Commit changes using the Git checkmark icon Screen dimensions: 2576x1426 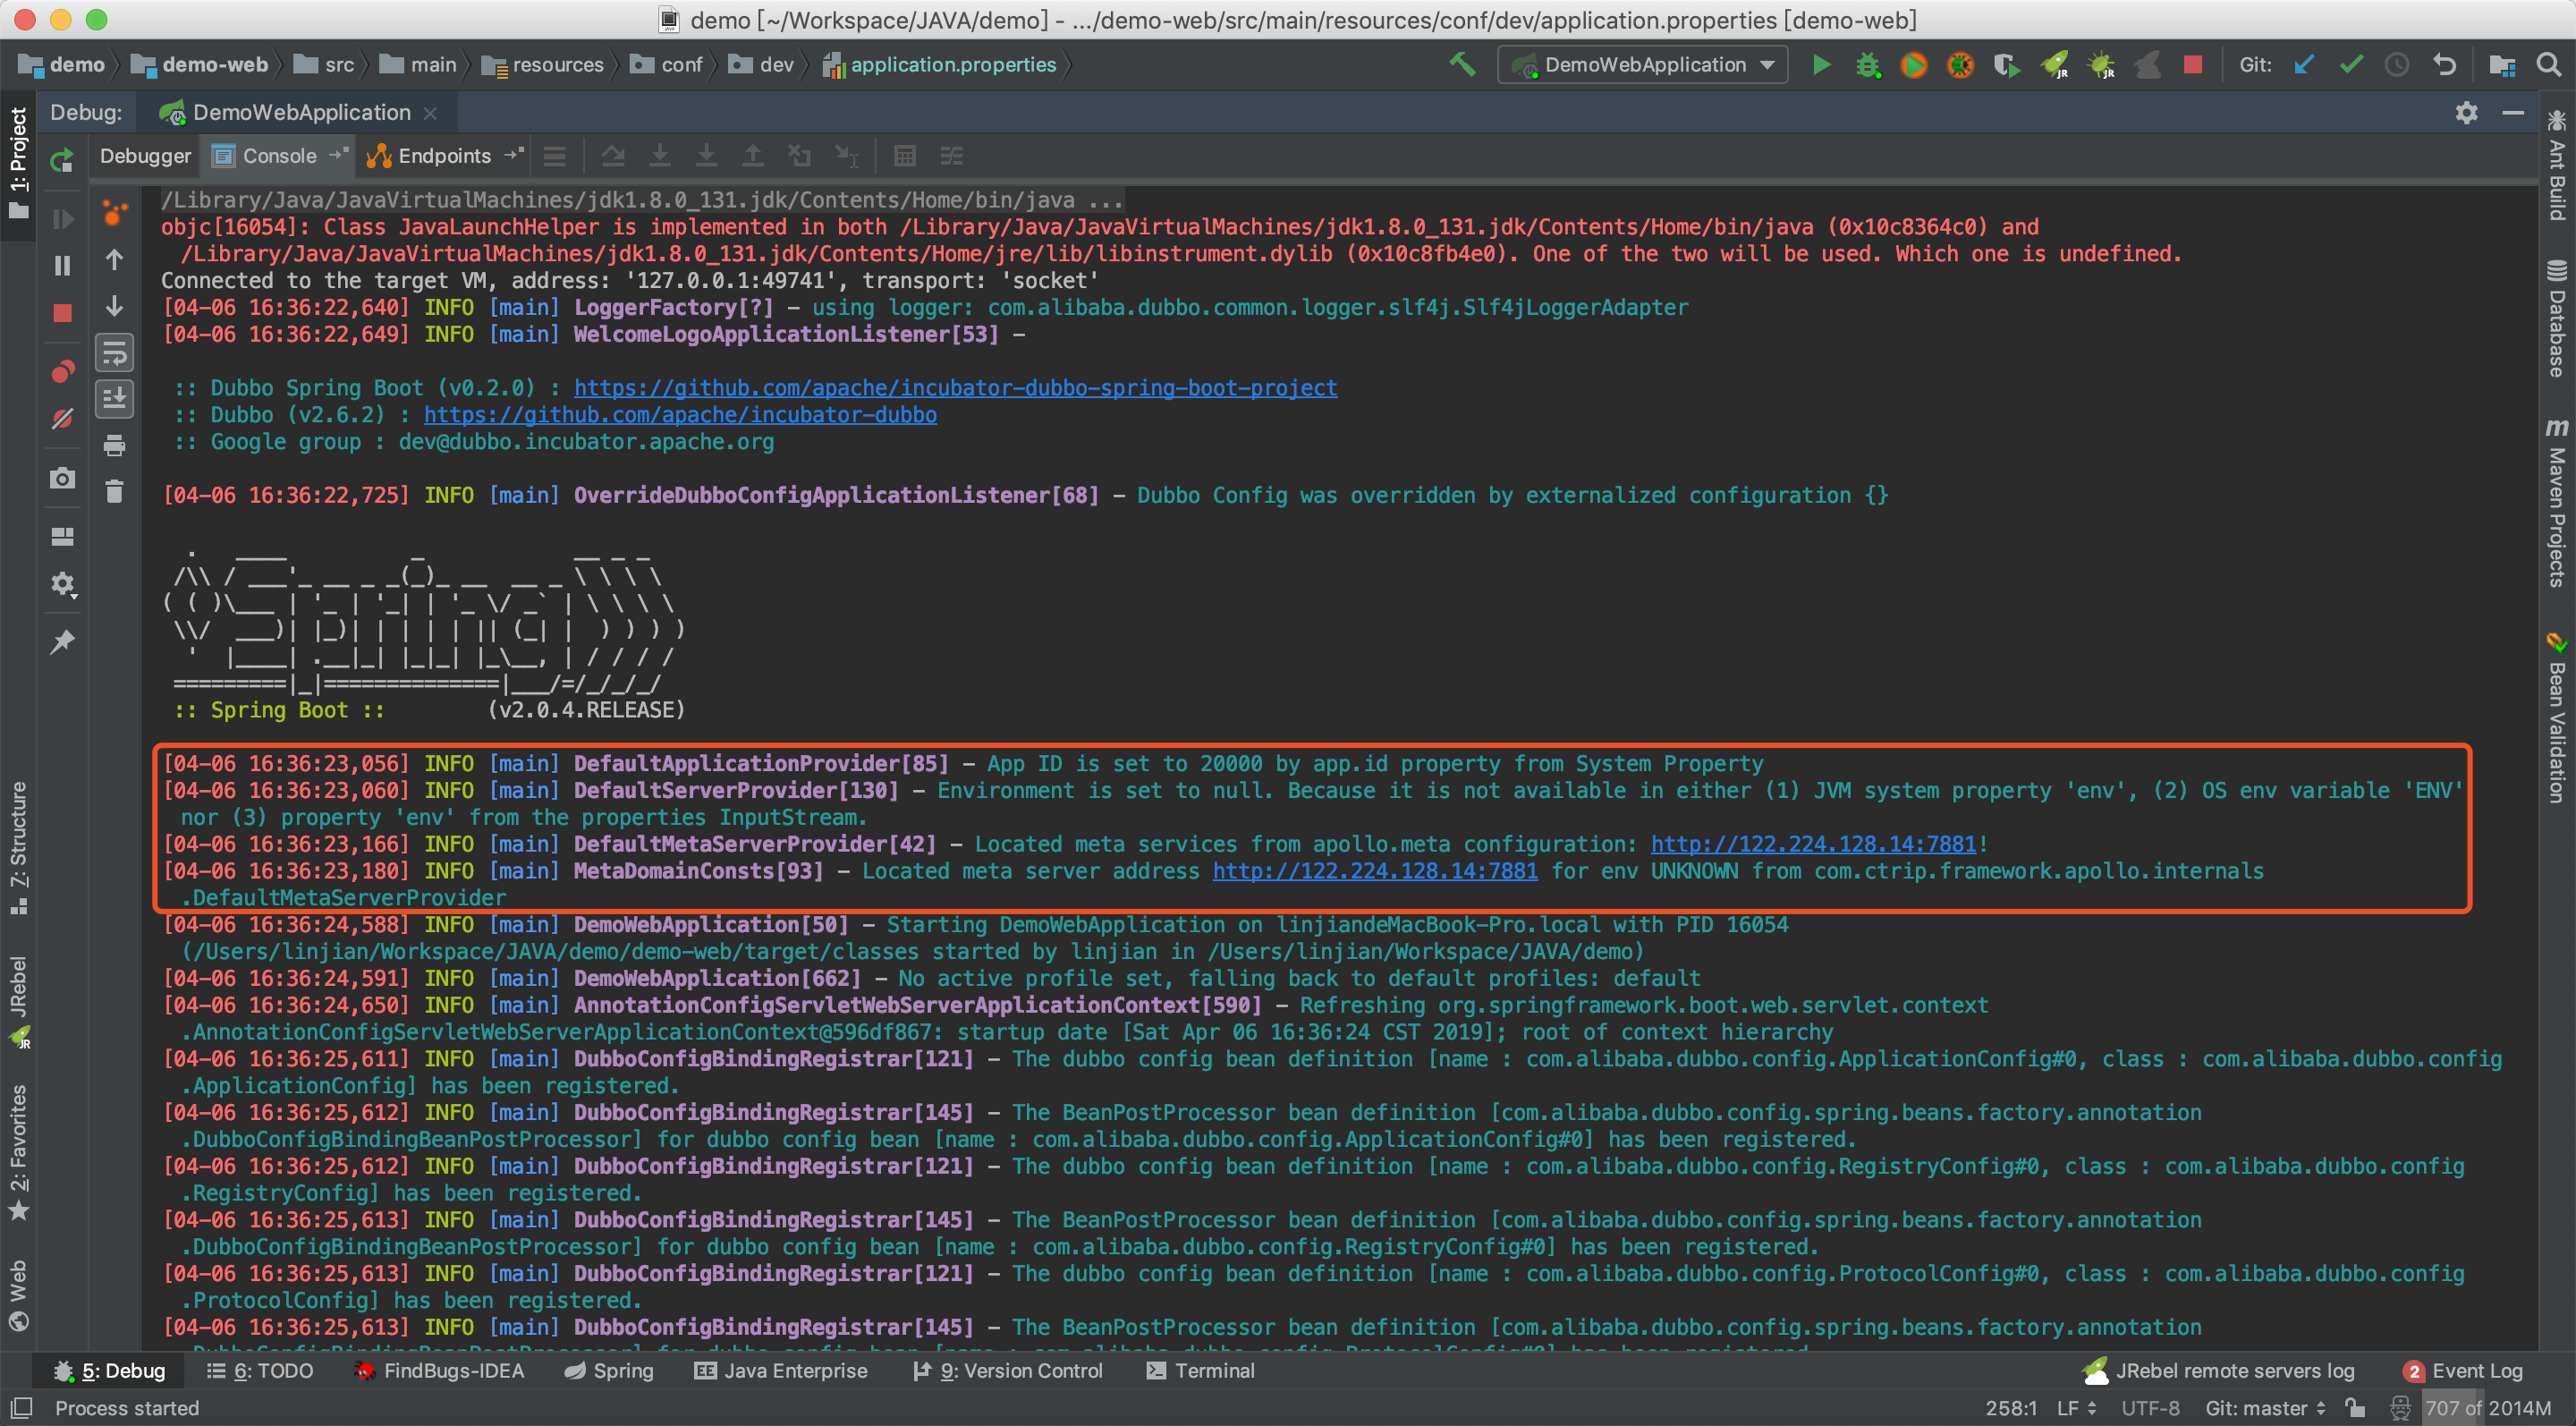pyautogui.click(x=2351, y=64)
